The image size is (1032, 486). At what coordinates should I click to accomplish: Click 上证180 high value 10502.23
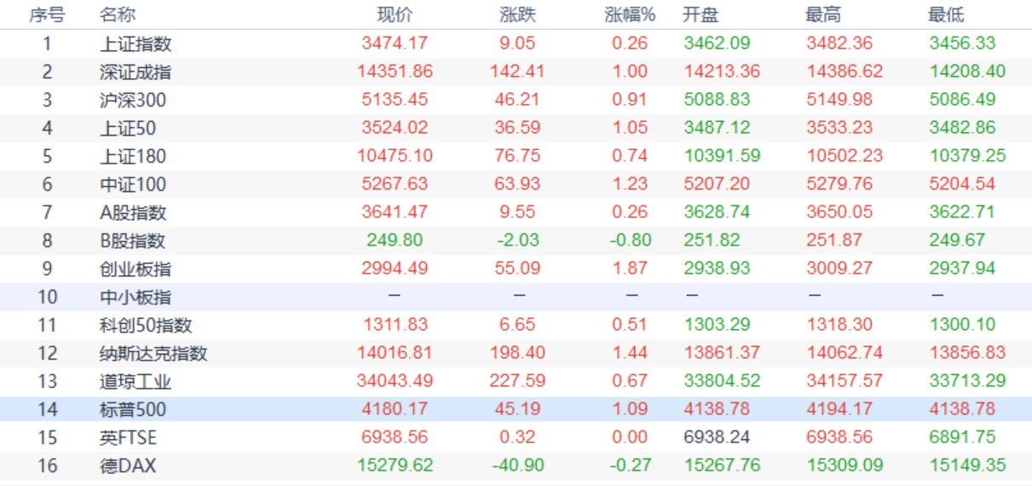pyautogui.click(x=845, y=155)
